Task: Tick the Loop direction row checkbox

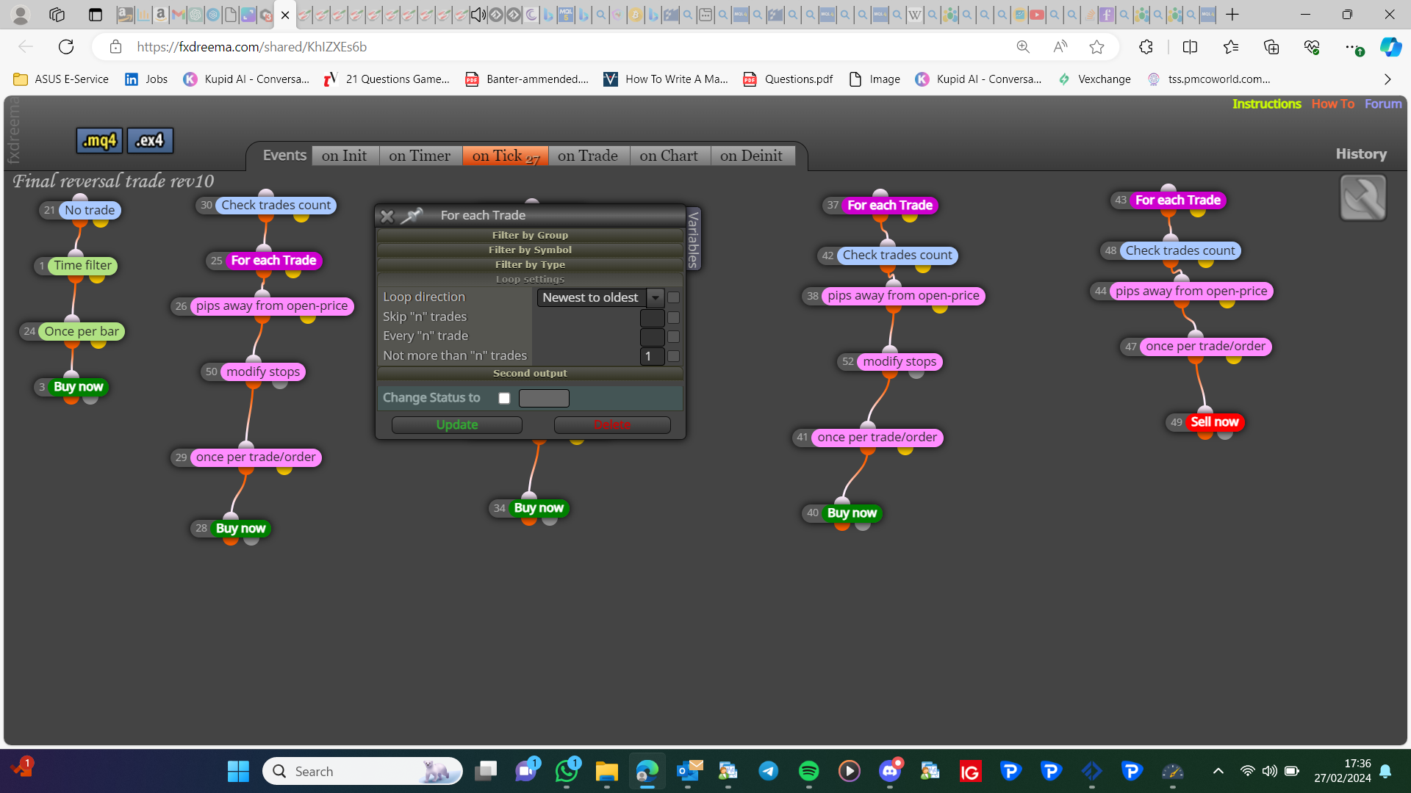Action: tap(673, 297)
